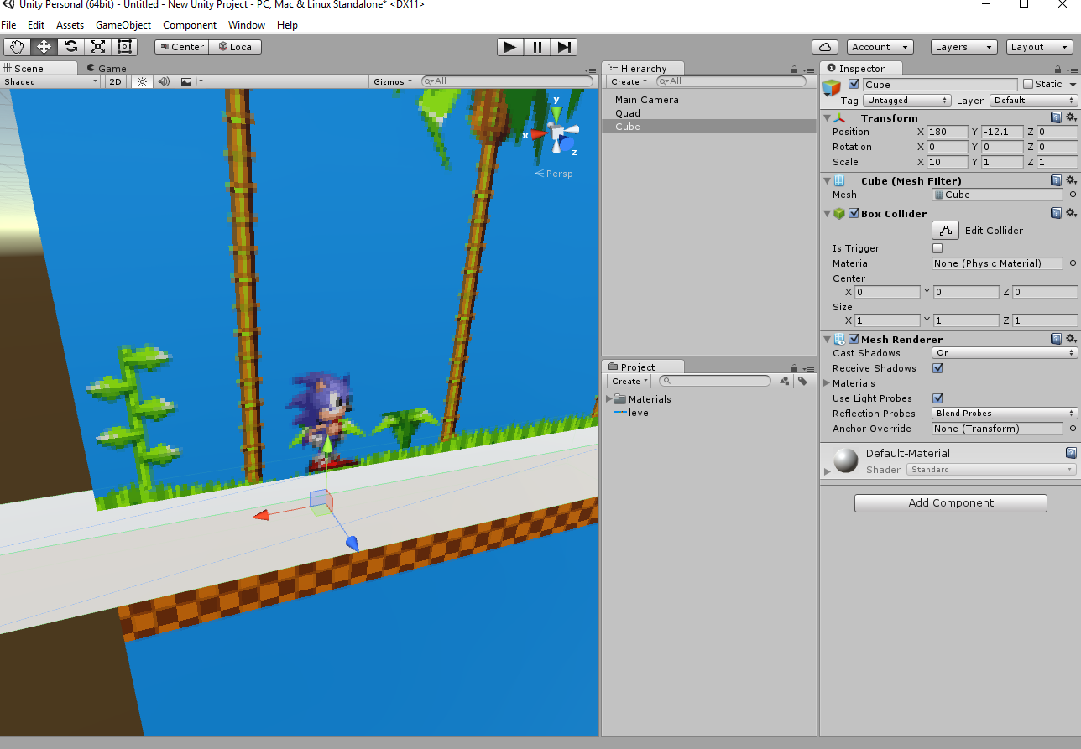Open the GameObject menu

click(123, 25)
